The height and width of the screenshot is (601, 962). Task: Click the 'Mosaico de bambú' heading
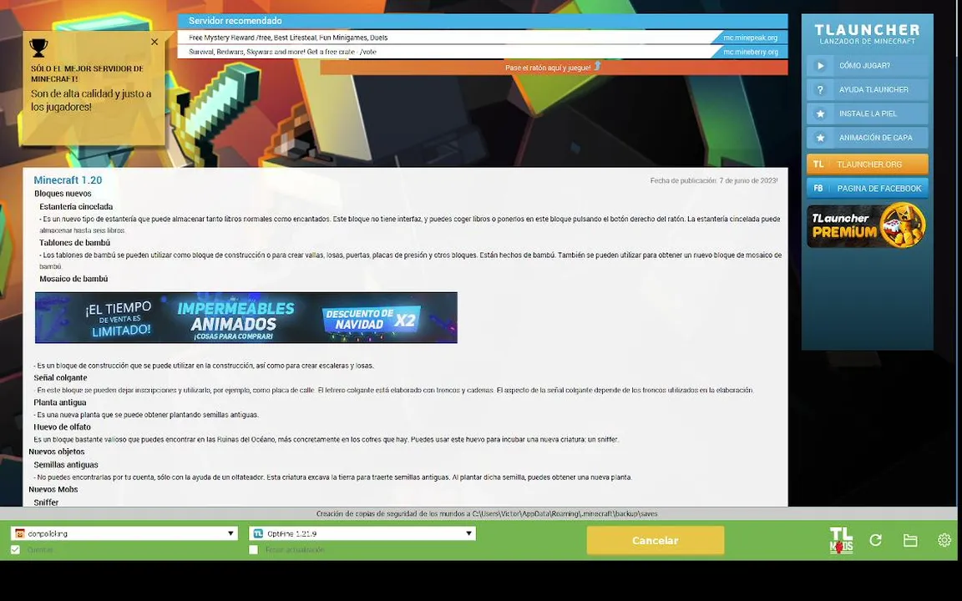point(73,279)
